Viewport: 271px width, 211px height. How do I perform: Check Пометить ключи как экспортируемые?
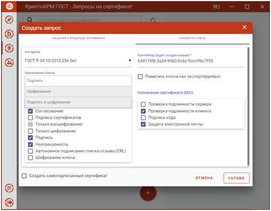(x=140, y=77)
